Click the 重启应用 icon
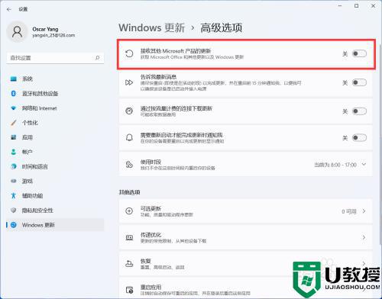 pos(129,290)
